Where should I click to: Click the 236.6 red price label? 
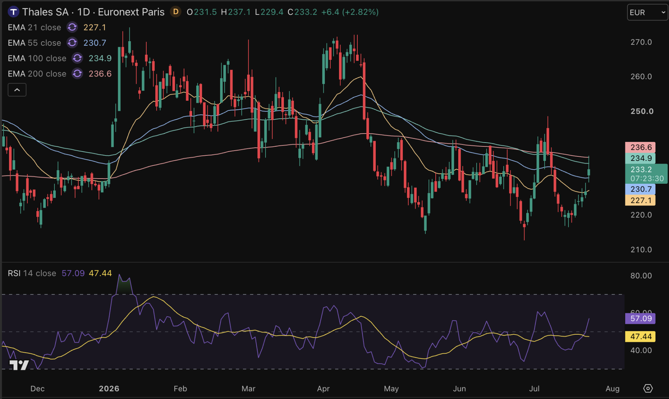click(640, 147)
